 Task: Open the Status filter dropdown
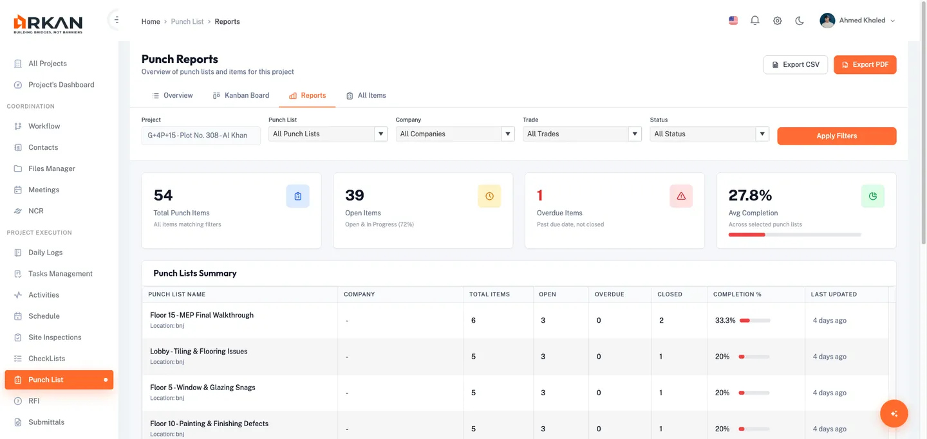709,134
